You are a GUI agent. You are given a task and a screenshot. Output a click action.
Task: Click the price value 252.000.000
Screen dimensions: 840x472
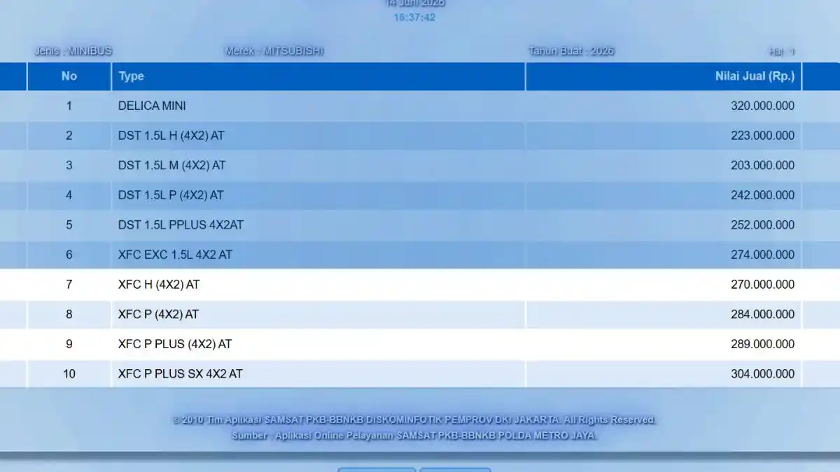click(762, 225)
